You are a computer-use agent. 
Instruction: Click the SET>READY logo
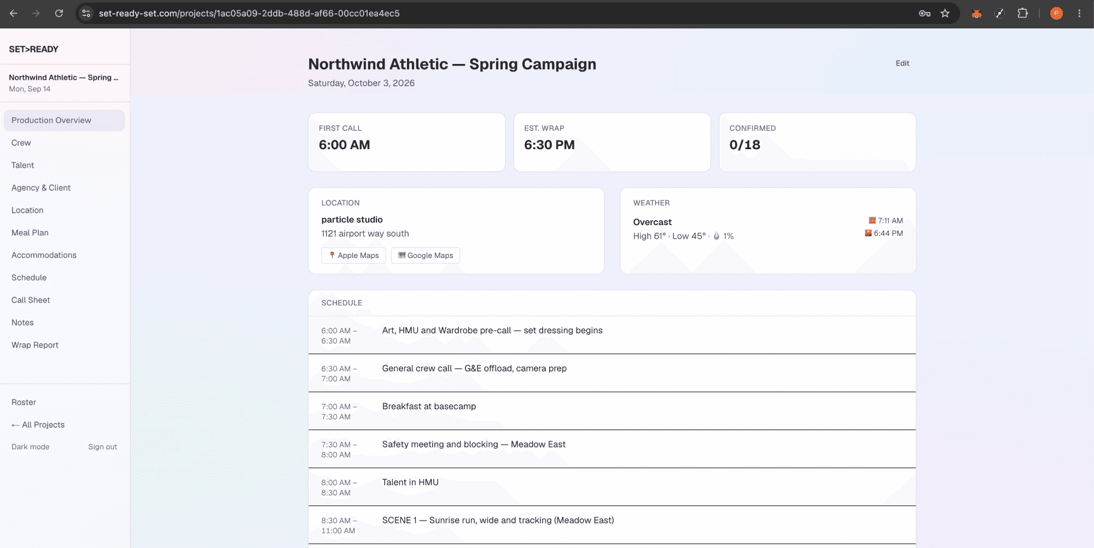(x=33, y=49)
